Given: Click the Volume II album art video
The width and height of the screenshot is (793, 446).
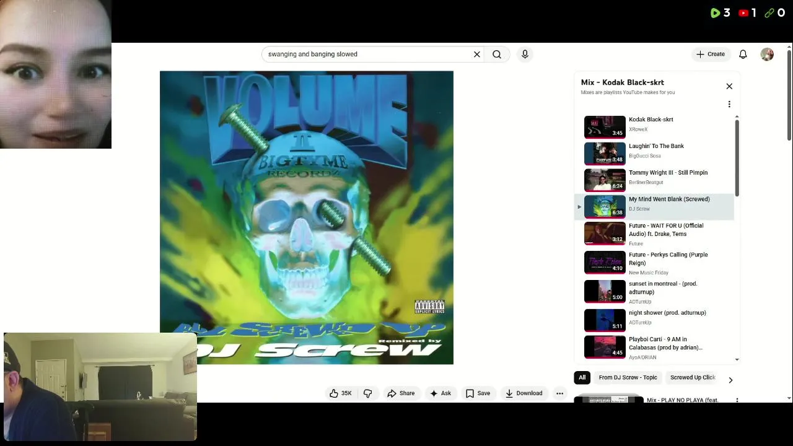Looking at the screenshot, I should 307,217.
